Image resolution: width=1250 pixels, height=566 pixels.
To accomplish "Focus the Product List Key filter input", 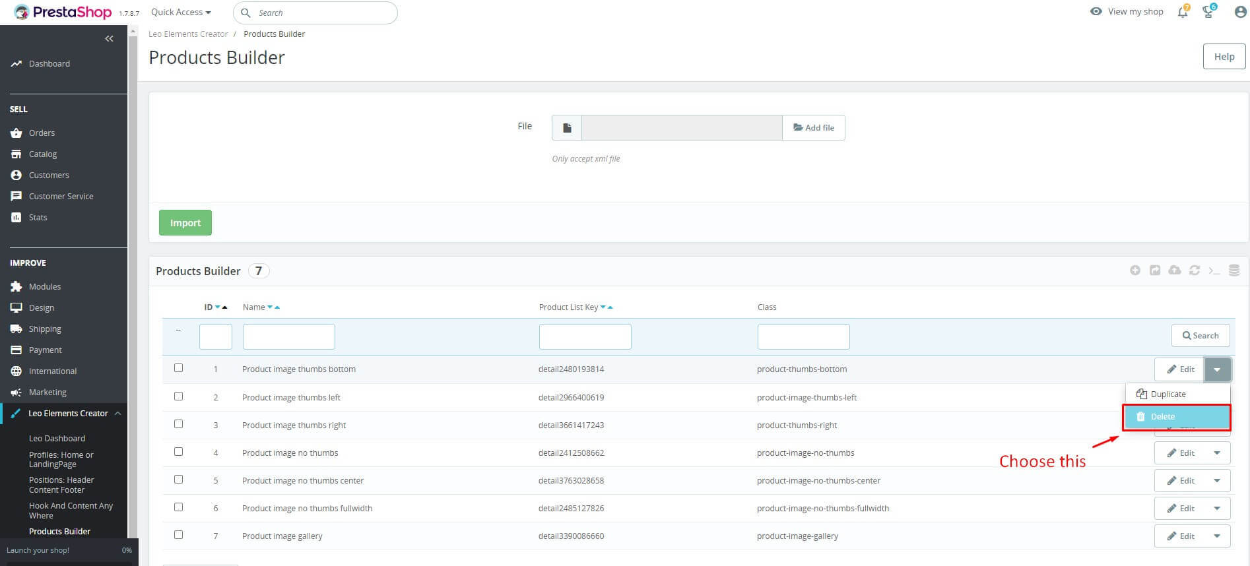I will (585, 336).
